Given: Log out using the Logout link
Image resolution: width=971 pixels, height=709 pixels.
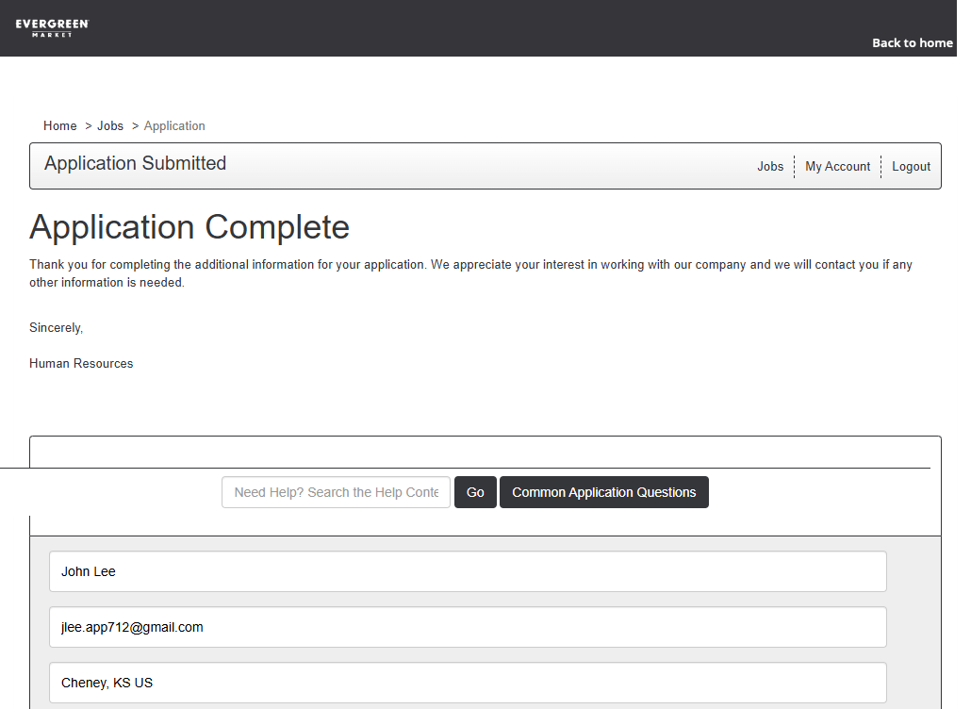Looking at the screenshot, I should click(x=911, y=166).
